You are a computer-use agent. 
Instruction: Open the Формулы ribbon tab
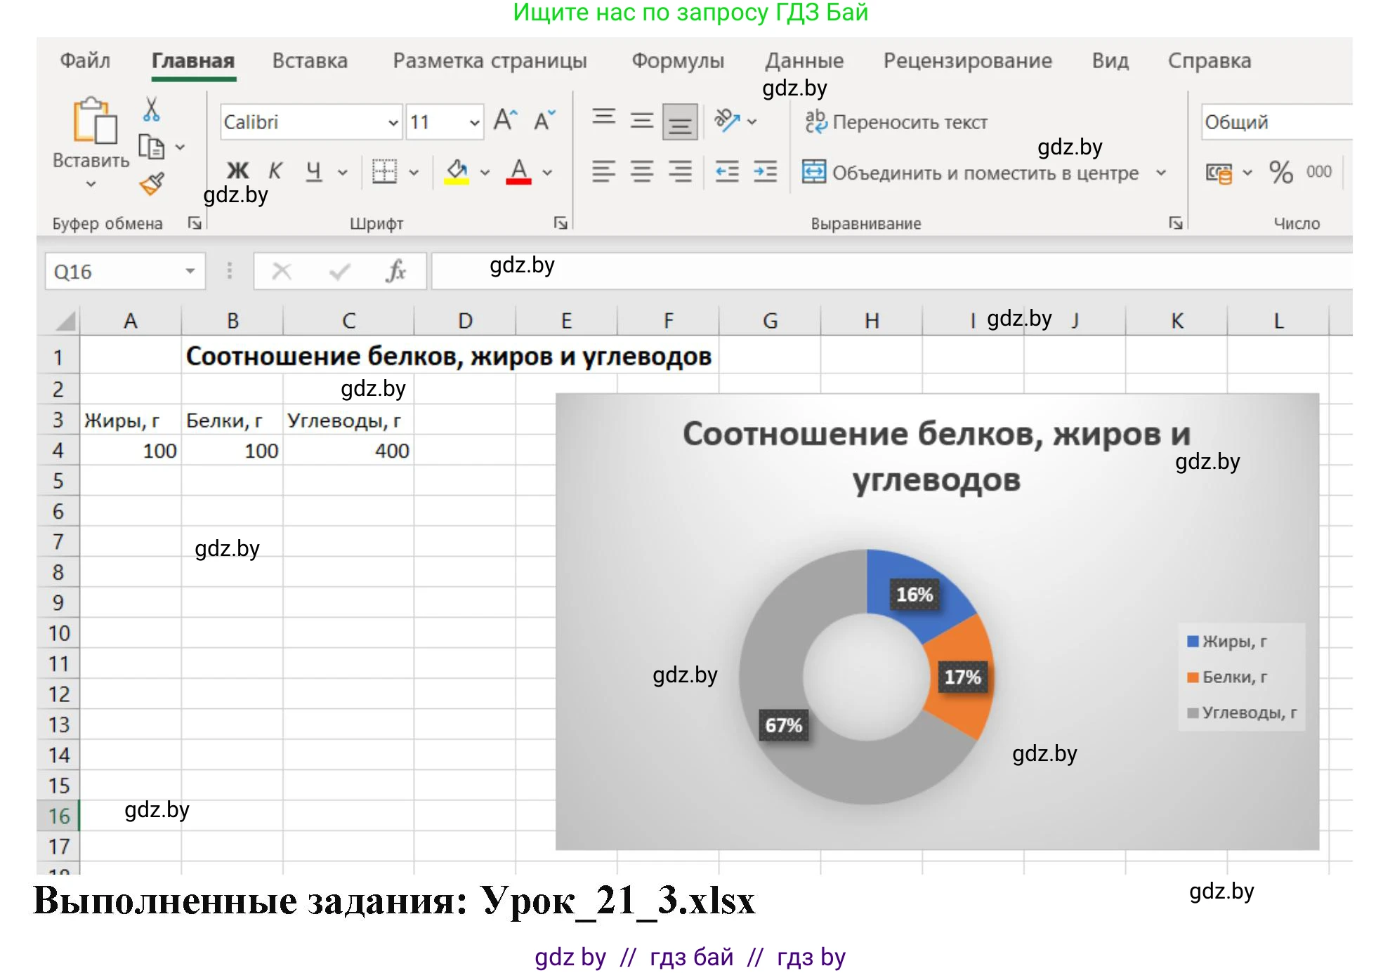678,61
